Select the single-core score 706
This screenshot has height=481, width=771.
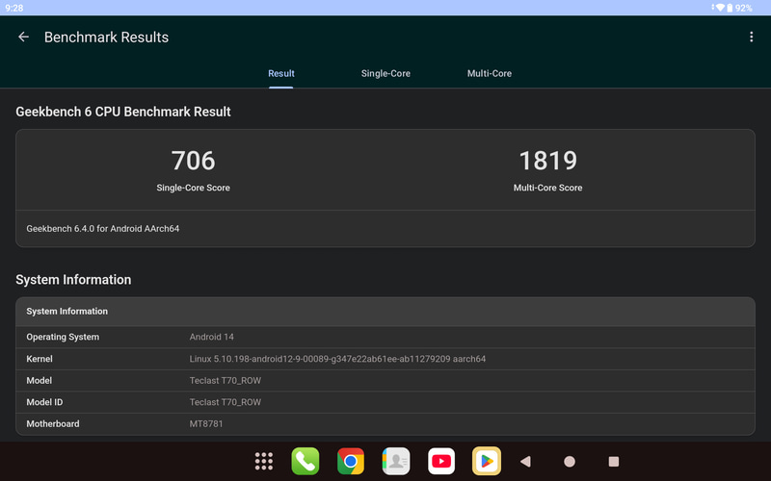point(194,161)
